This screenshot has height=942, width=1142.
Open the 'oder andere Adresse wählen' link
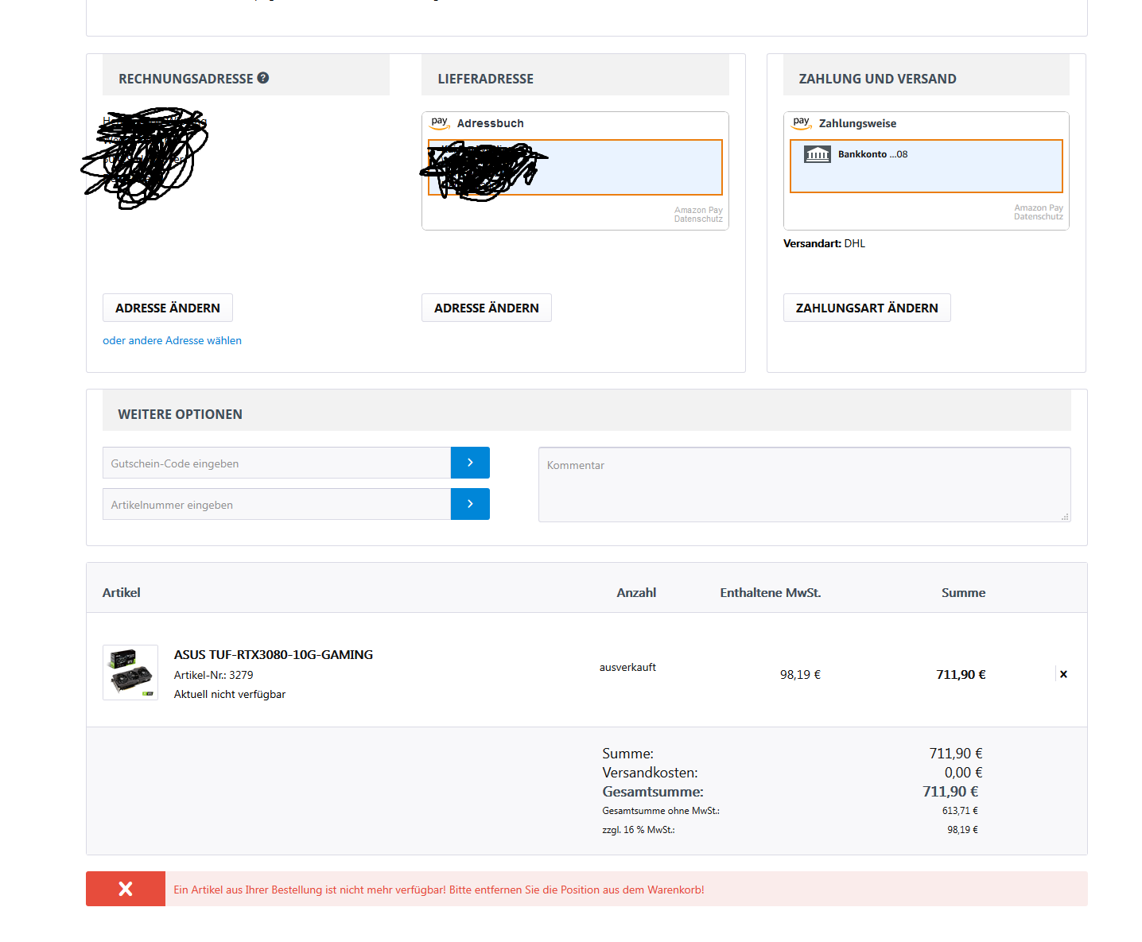[x=172, y=340]
